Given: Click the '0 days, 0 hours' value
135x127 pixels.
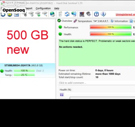Looking at the screenshot, I should pos(104,70).
